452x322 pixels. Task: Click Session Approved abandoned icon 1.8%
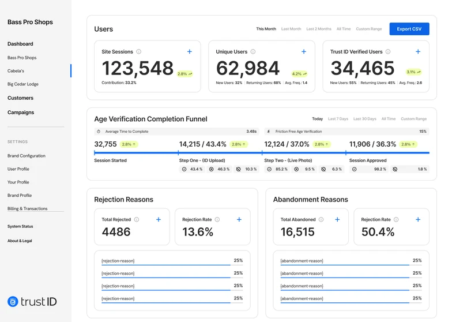pyautogui.click(x=395, y=170)
